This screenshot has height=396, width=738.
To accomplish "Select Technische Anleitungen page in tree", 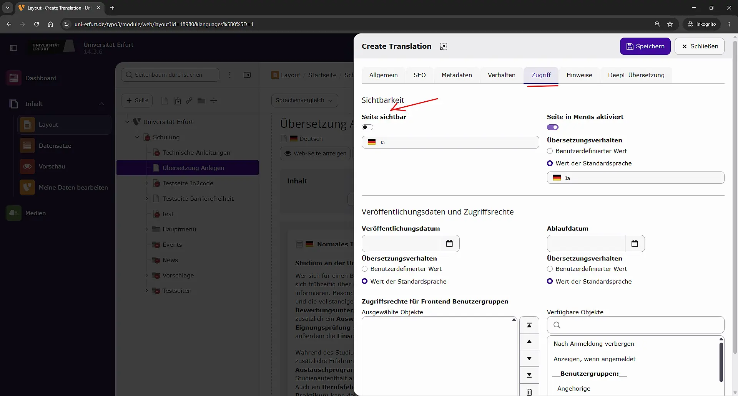I will point(196,152).
